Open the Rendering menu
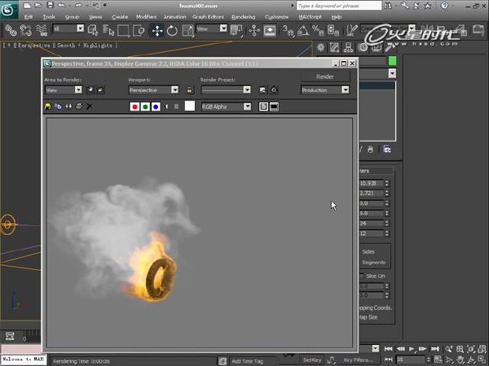Image resolution: width=489 pixels, height=366 pixels. click(244, 17)
